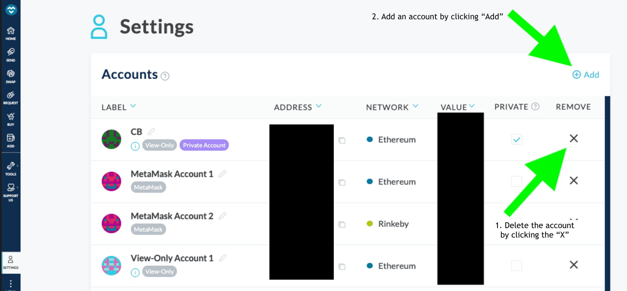Copy the MetaMask Account 1 address
Image resolution: width=627 pixels, height=291 pixels.
[x=342, y=182]
